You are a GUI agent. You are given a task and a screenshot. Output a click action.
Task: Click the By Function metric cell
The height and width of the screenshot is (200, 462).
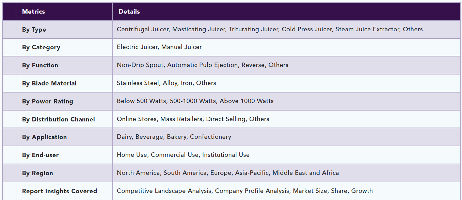(x=64, y=65)
